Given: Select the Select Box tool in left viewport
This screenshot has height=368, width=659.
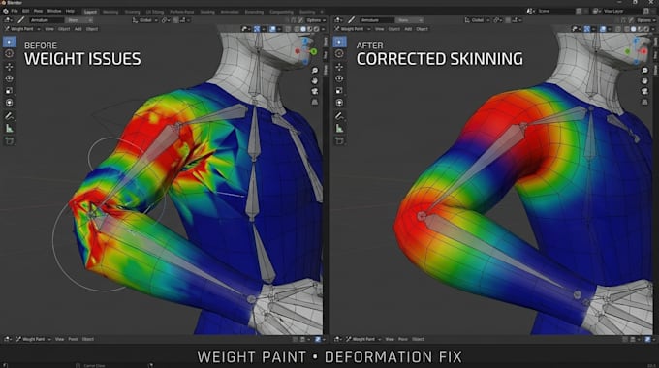Looking at the screenshot, I should pos(10,42).
